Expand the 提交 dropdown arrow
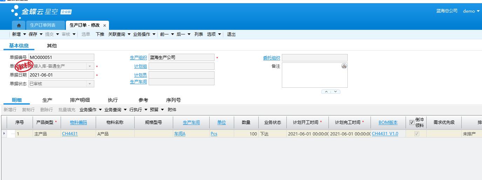The width and height of the screenshot is (482, 180). coord(57,34)
